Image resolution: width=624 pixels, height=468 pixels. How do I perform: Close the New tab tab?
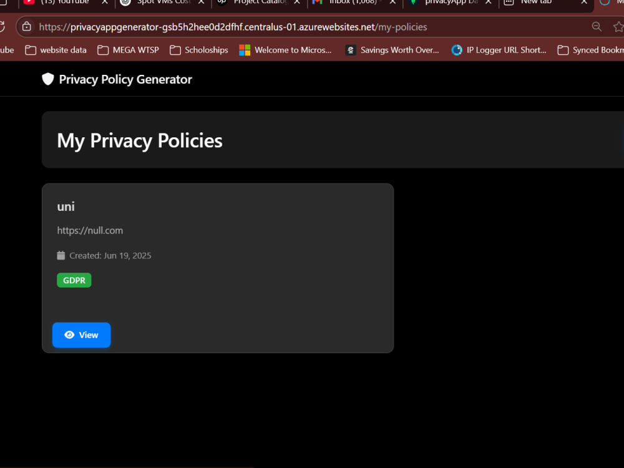[x=584, y=2]
